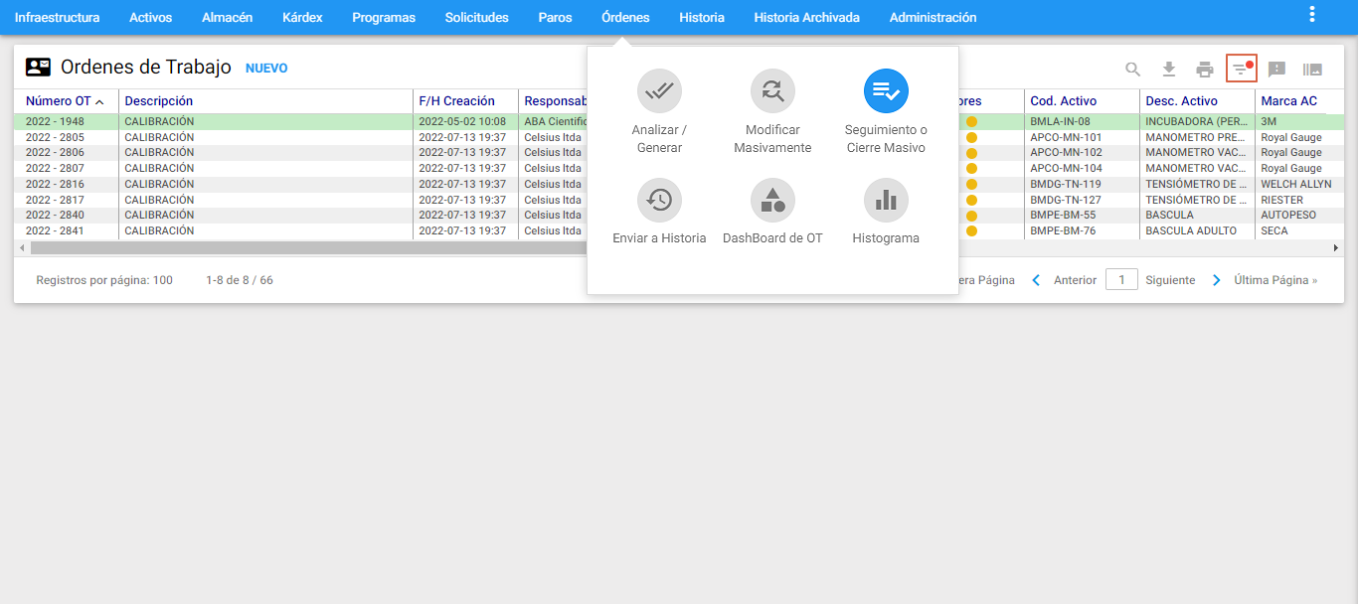Click the page number field
The height and width of the screenshot is (604, 1358).
click(x=1121, y=280)
